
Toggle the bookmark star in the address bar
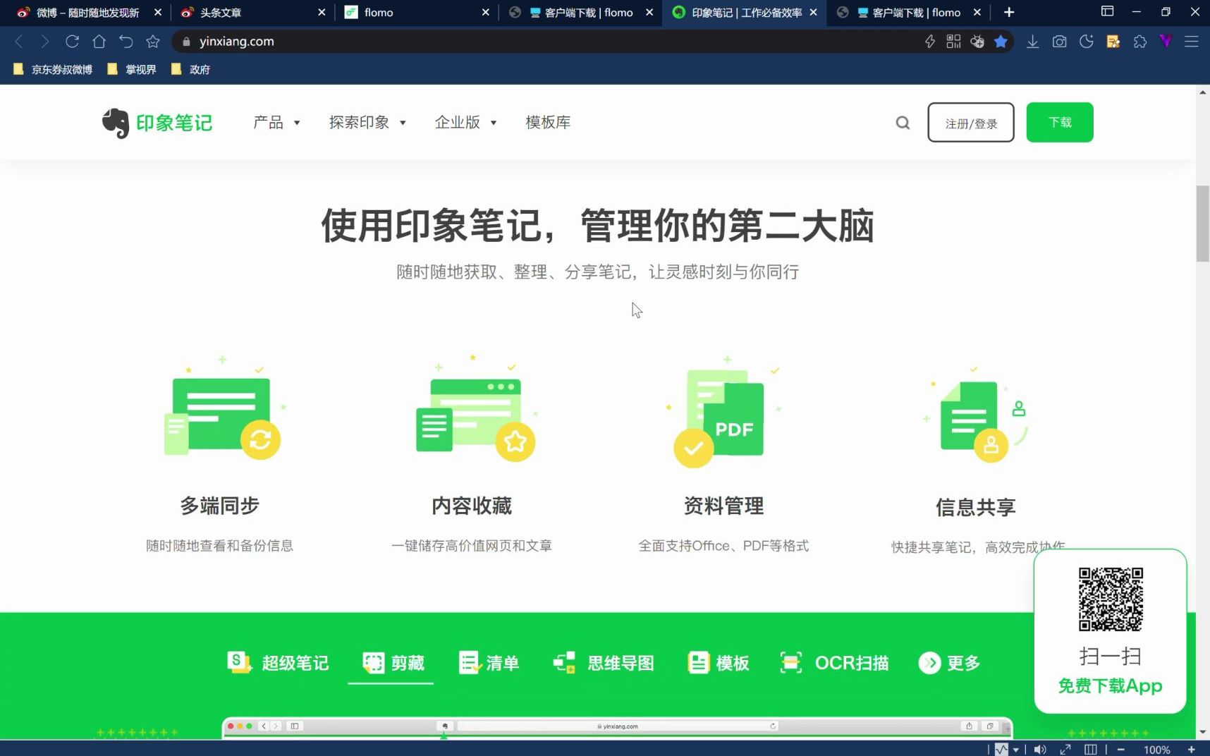1001,41
